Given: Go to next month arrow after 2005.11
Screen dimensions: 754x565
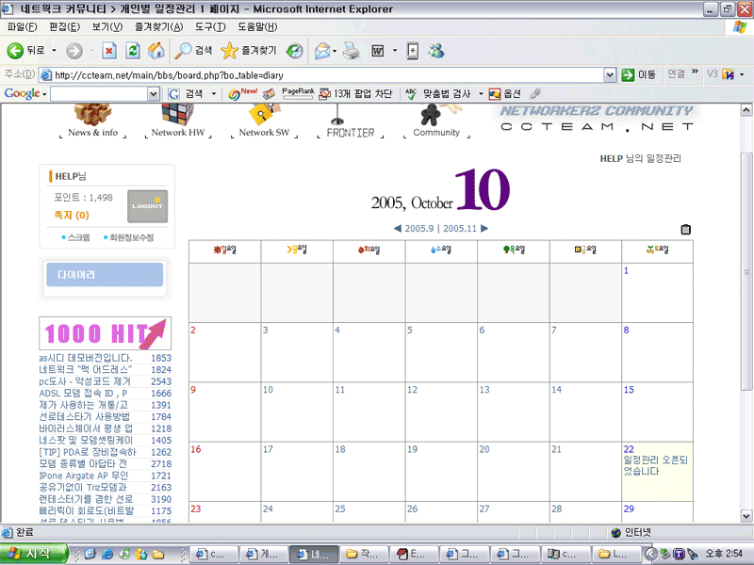Looking at the screenshot, I should tap(484, 228).
